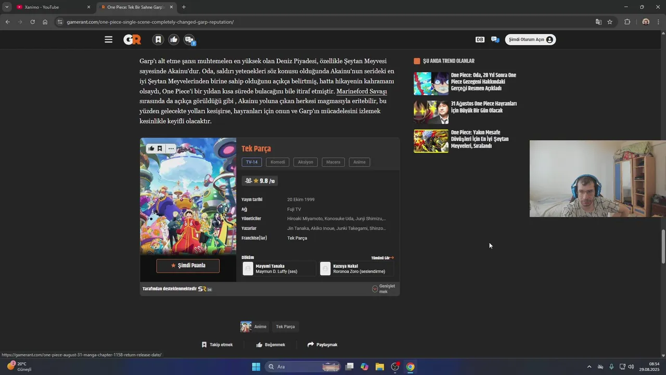Go back to previous page
The height and width of the screenshot is (375, 666).
(7, 22)
